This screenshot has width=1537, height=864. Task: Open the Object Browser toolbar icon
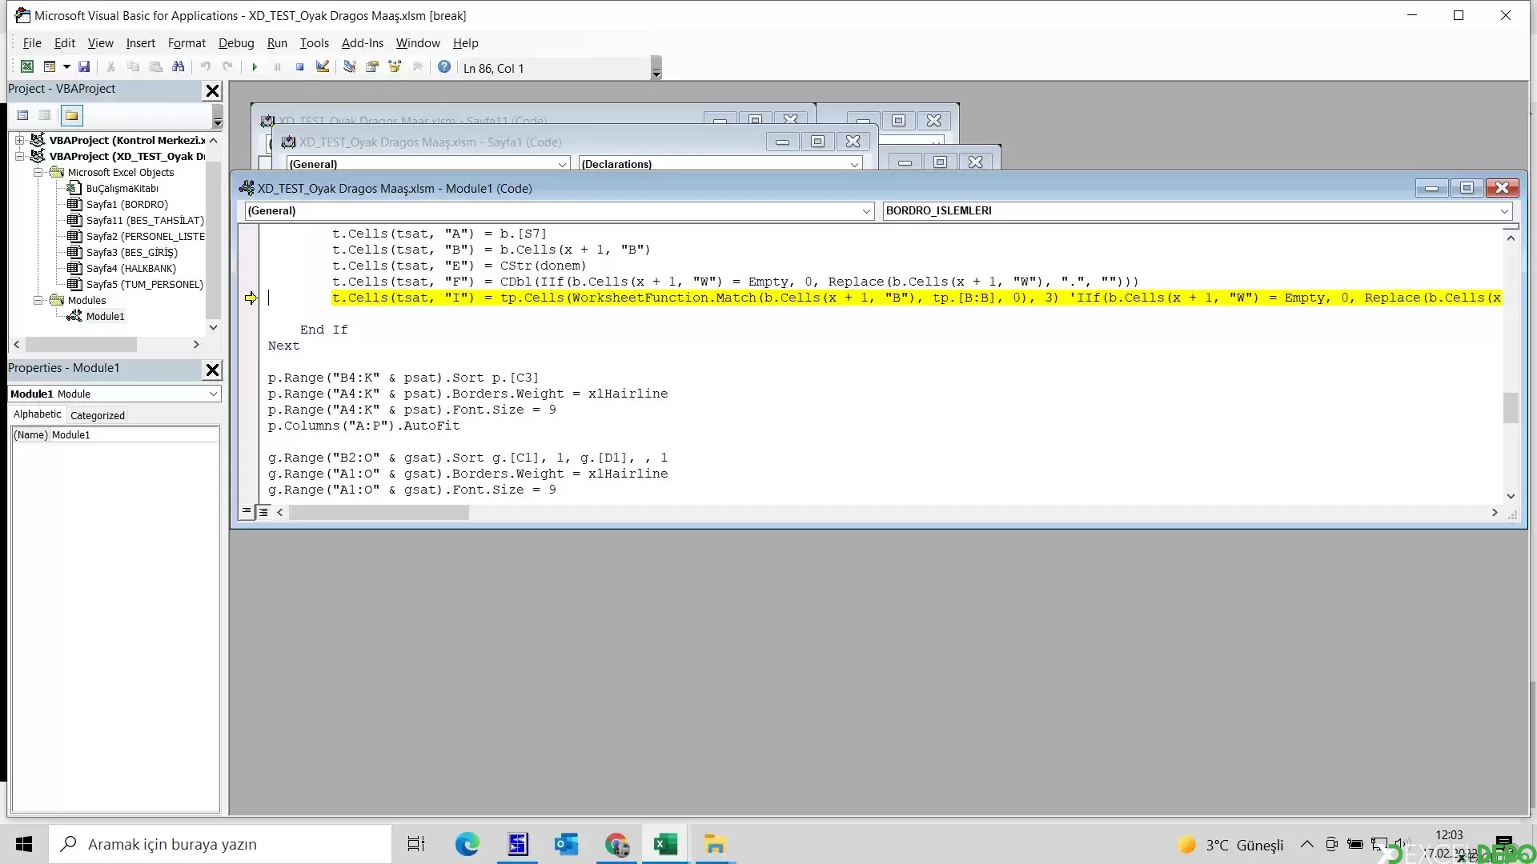[395, 67]
